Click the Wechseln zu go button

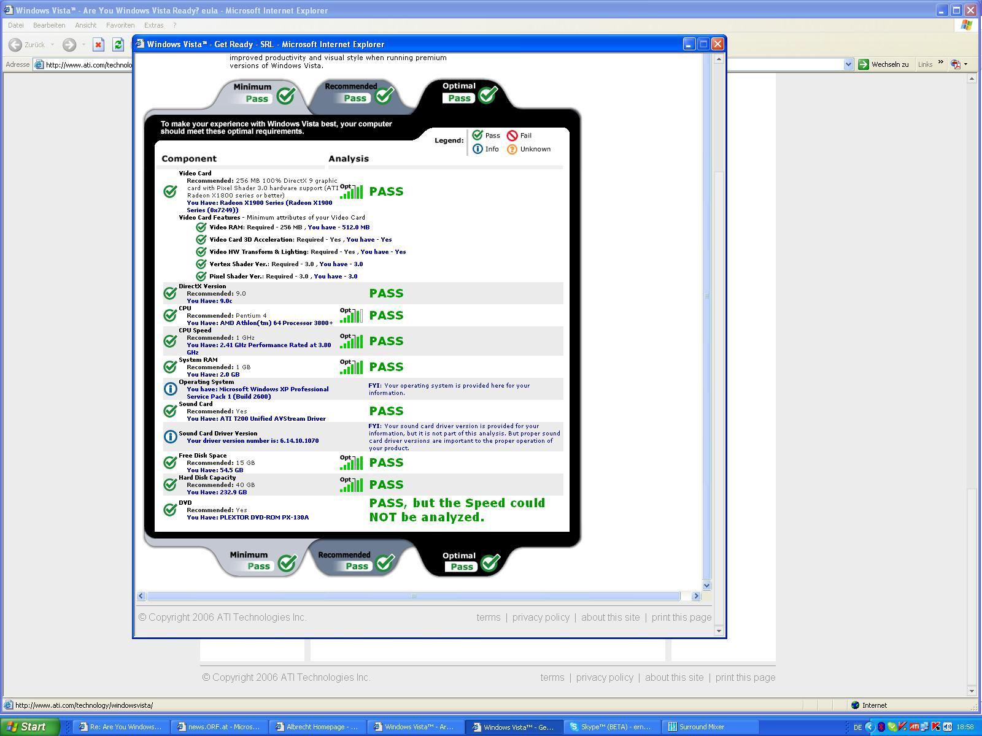(x=884, y=64)
